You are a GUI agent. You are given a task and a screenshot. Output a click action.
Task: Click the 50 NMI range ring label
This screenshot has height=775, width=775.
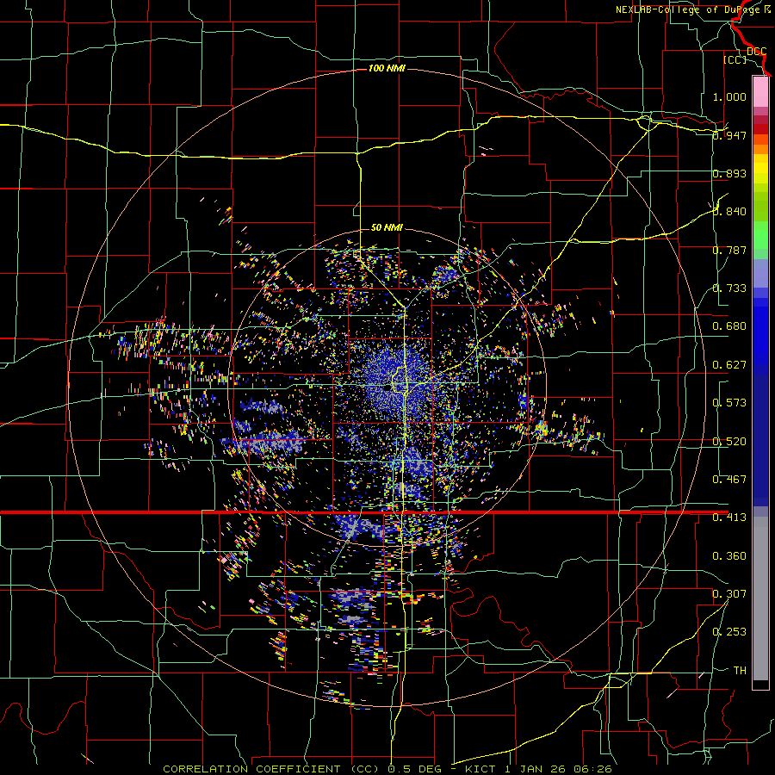click(x=387, y=227)
